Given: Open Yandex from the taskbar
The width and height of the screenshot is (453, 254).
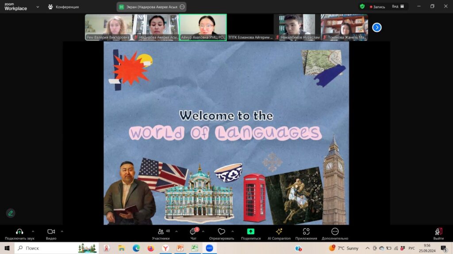Looking at the screenshot, I should pos(106,248).
